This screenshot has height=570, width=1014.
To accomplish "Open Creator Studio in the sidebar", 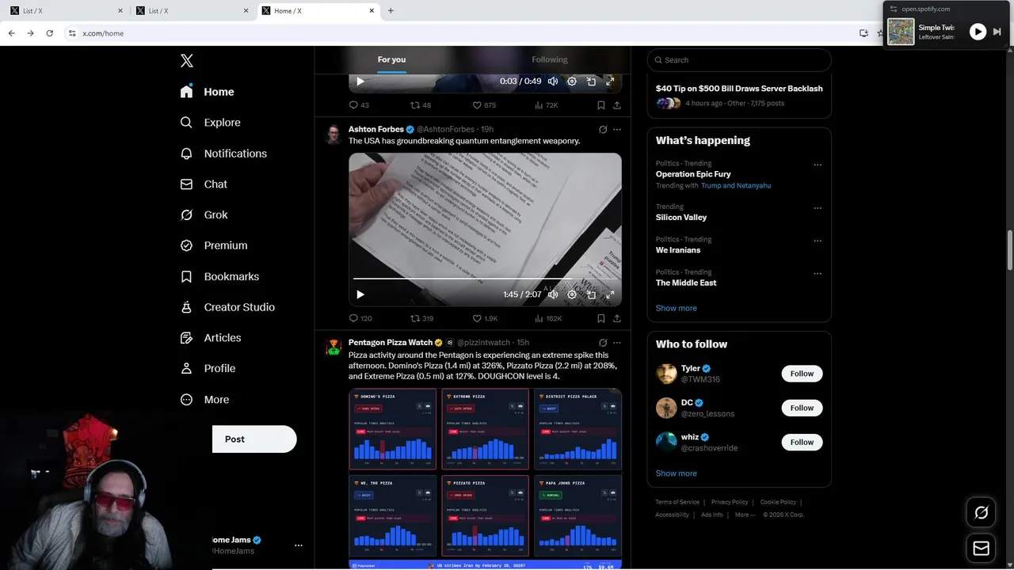I will point(227,307).
